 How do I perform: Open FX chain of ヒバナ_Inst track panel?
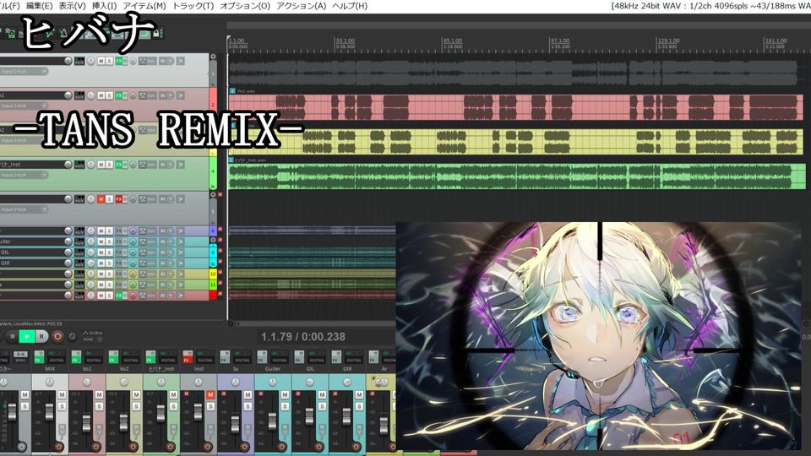pos(119,165)
